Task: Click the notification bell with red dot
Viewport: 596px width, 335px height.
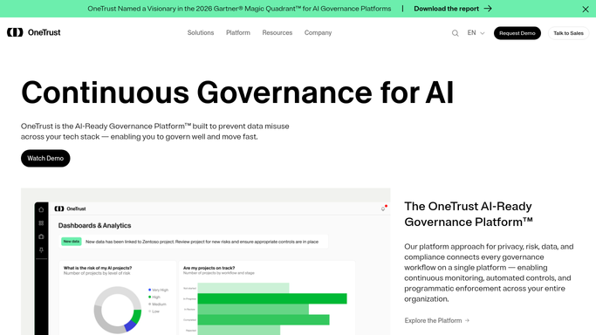Action: point(384,209)
